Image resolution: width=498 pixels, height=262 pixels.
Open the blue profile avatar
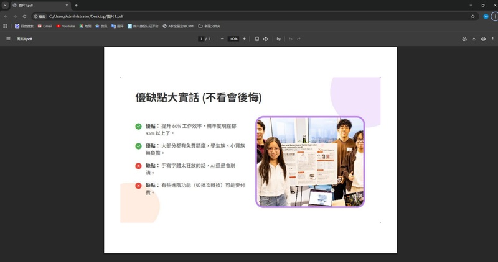(x=486, y=17)
